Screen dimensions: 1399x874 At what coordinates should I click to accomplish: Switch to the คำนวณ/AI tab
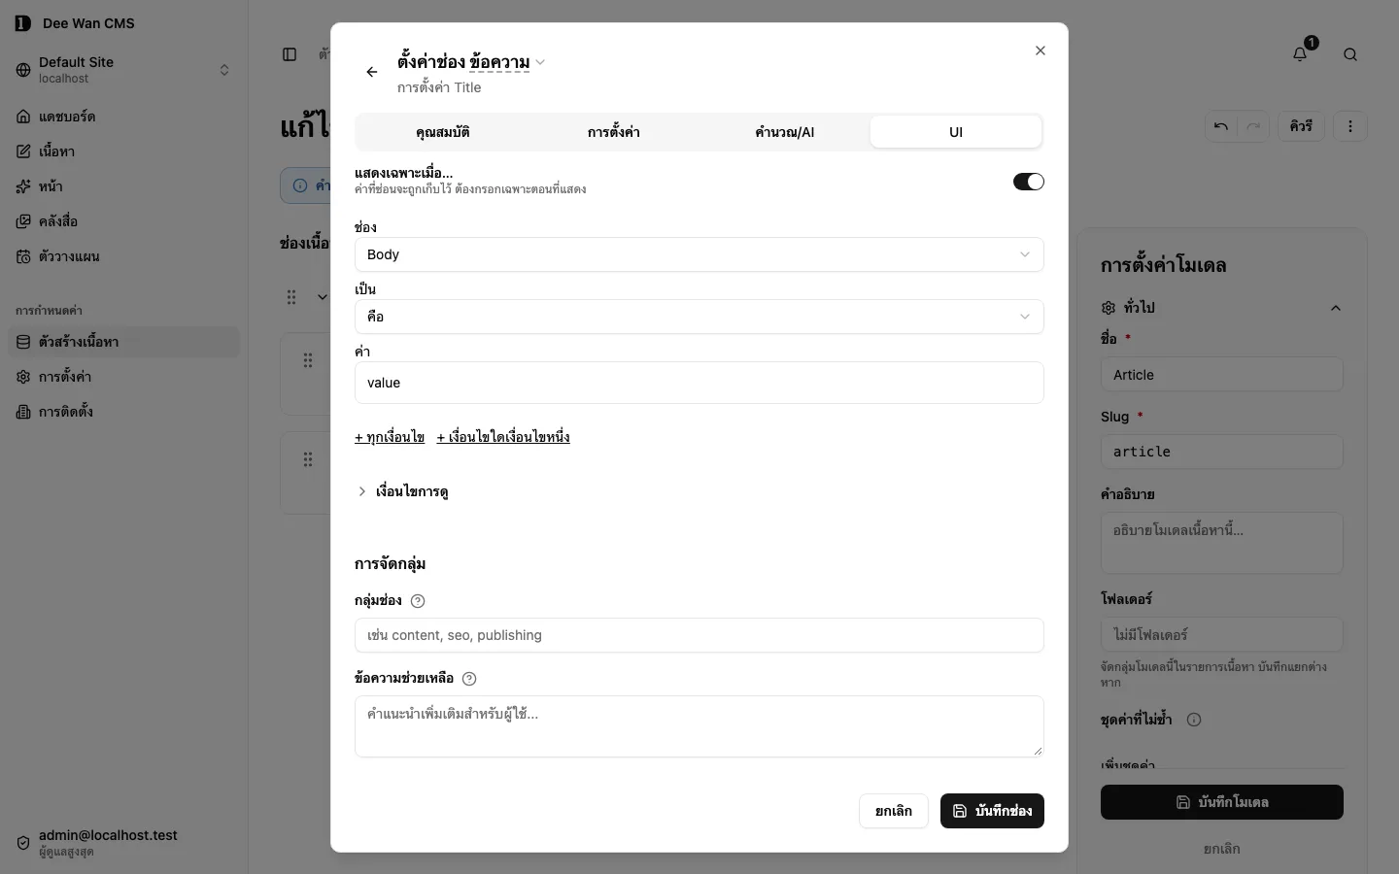[x=785, y=132]
